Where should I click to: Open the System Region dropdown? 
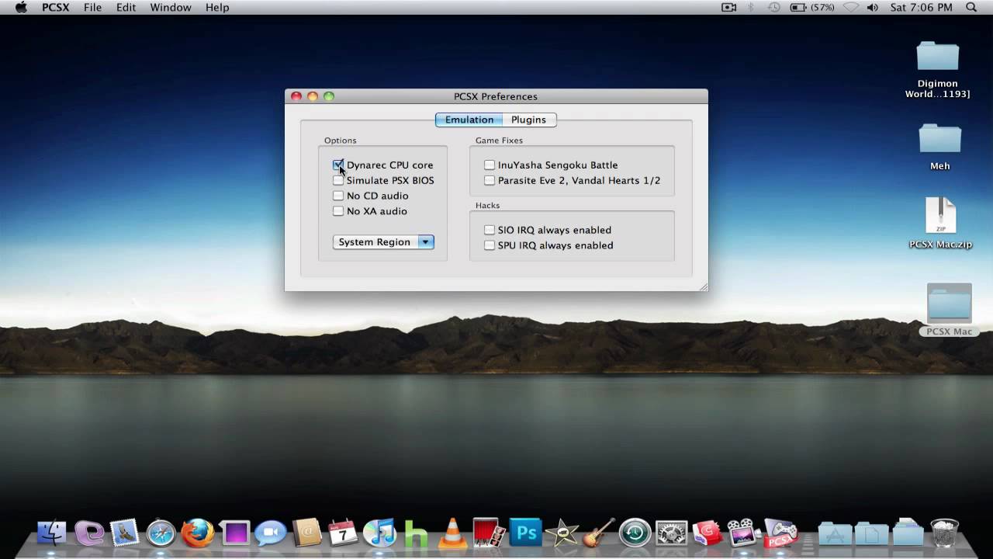pyautogui.click(x=383, y=242)
